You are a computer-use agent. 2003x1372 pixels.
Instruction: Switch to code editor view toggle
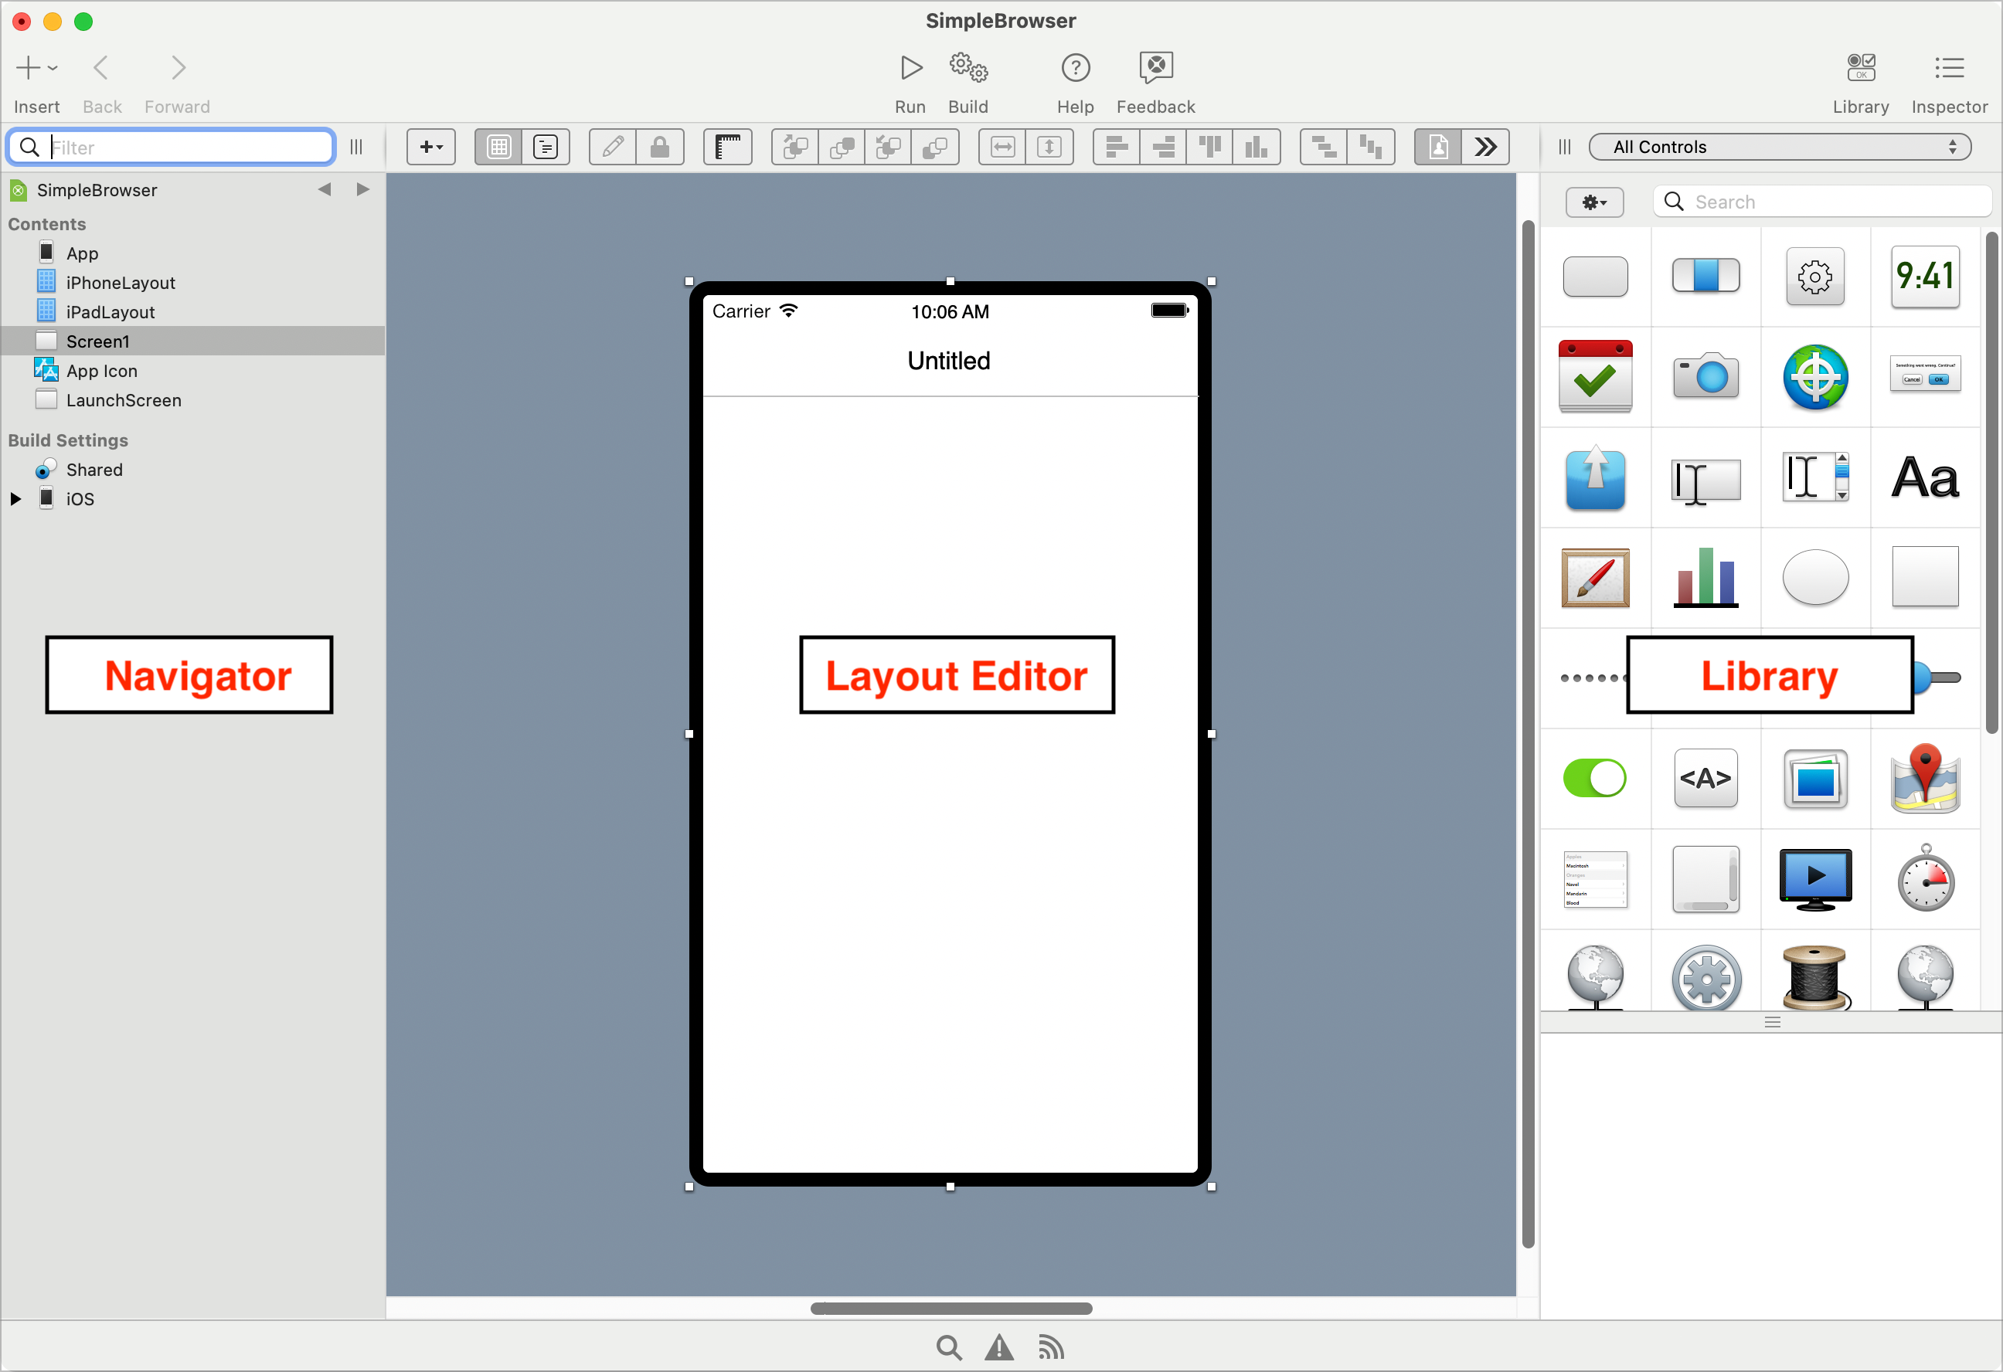click(546, 148)
